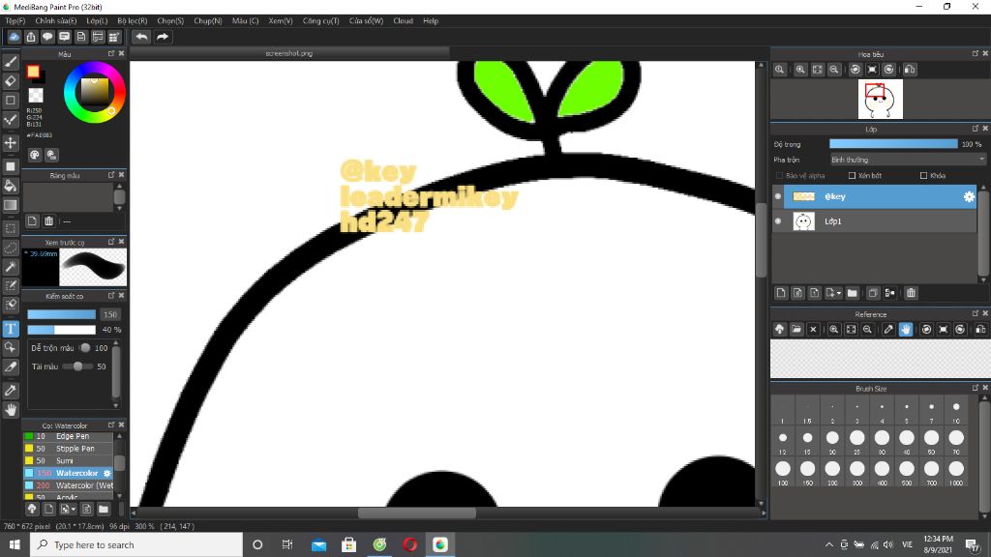Zoom out on the navigator panel
The height and width of the screenshot is (557, 991).
(834, 70)
